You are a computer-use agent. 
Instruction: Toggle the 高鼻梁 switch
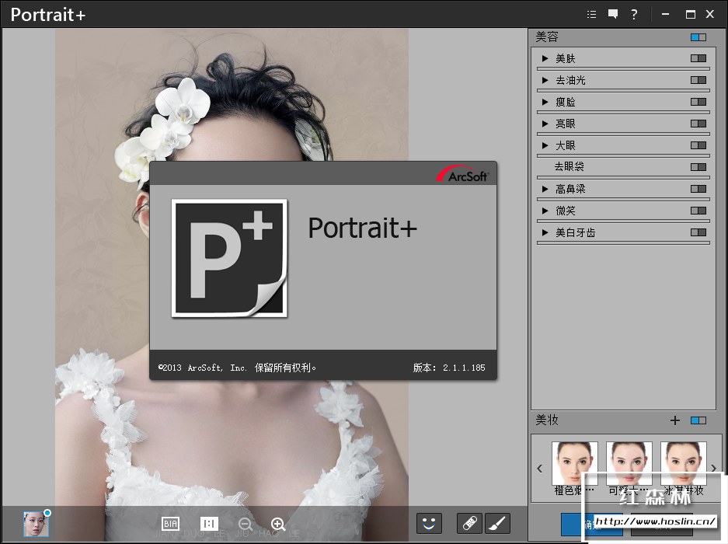(x=698, y=189)
